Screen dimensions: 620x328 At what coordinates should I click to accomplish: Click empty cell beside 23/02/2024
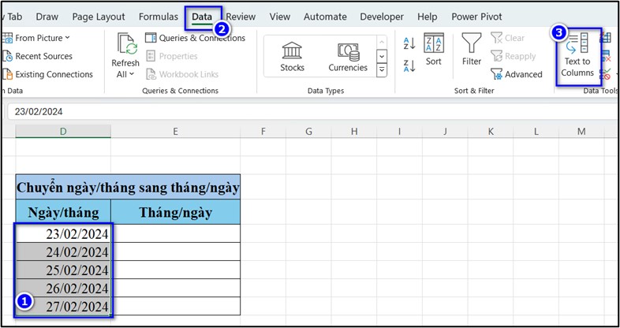pyautogui.click(x=176, y=233)
